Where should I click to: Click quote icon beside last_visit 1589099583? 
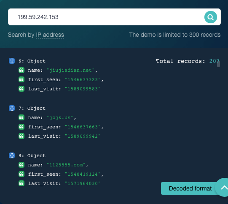(x=21, y=89)
